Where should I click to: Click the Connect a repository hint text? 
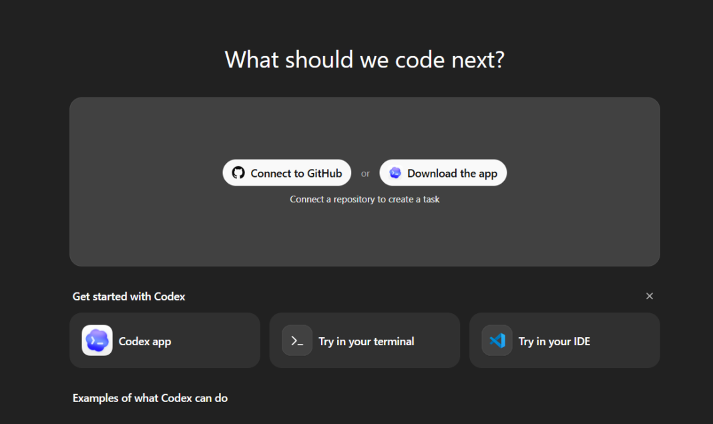tap(365, 199)
